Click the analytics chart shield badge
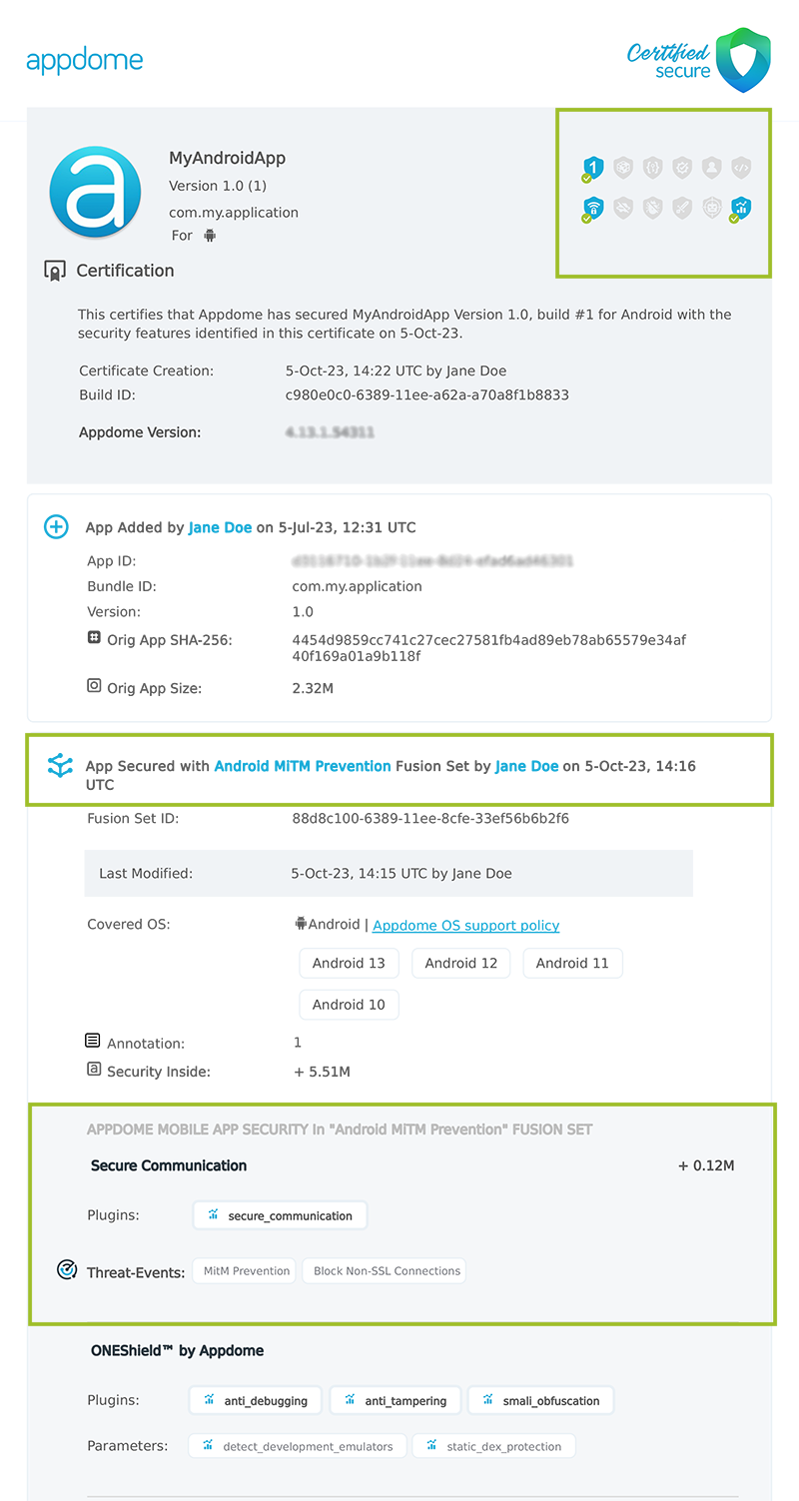The width and height of the screenshot is (799, 1501). [x=741, y=208]
